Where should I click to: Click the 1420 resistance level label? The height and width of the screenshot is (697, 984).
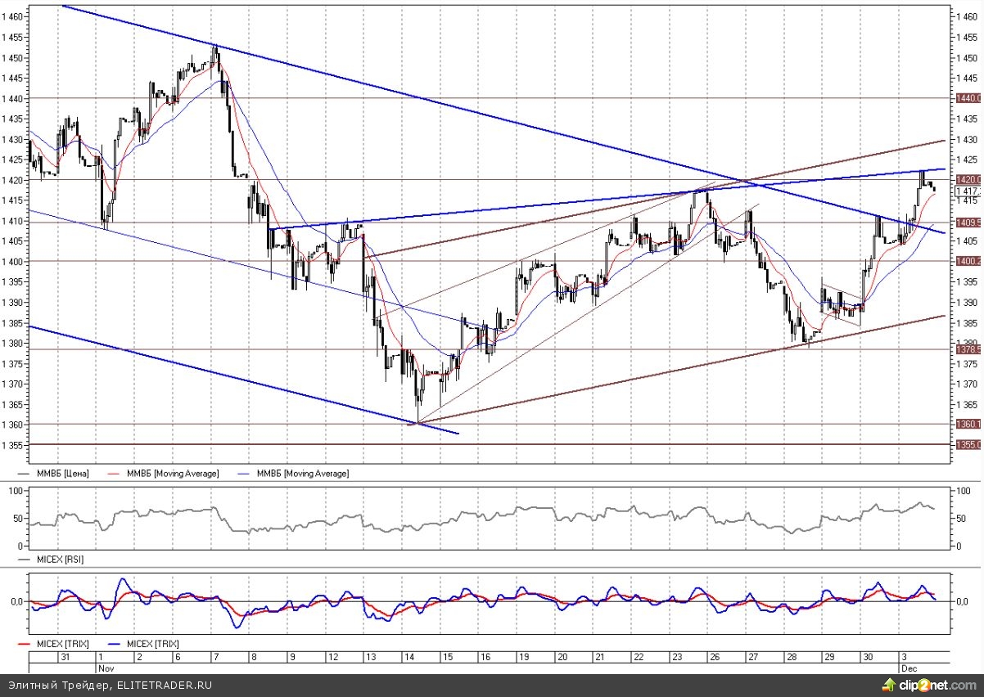pos(968,180)
